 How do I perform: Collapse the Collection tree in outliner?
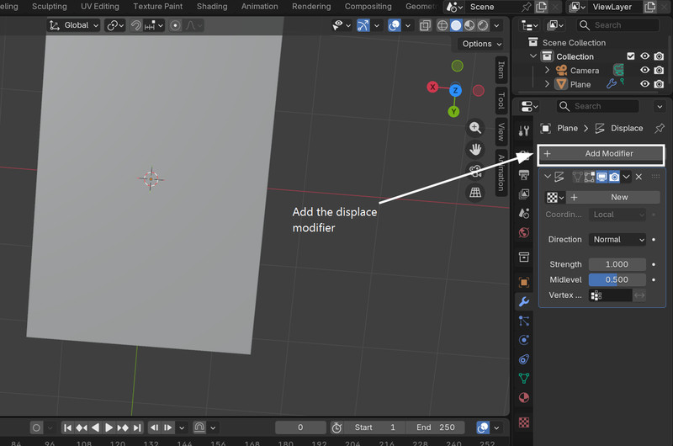click(533, 56)
